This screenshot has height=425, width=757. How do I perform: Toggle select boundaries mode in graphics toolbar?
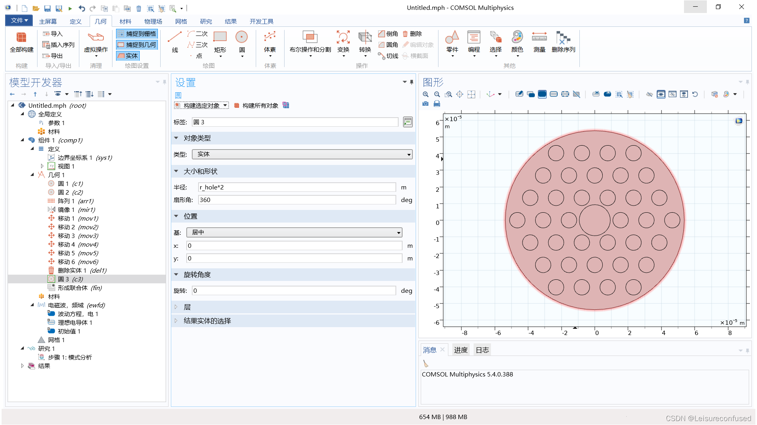(x=554, y=94)
